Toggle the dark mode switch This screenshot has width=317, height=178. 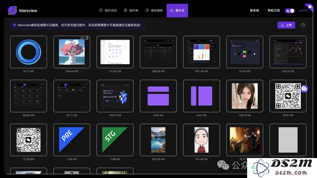pos(290,11)
